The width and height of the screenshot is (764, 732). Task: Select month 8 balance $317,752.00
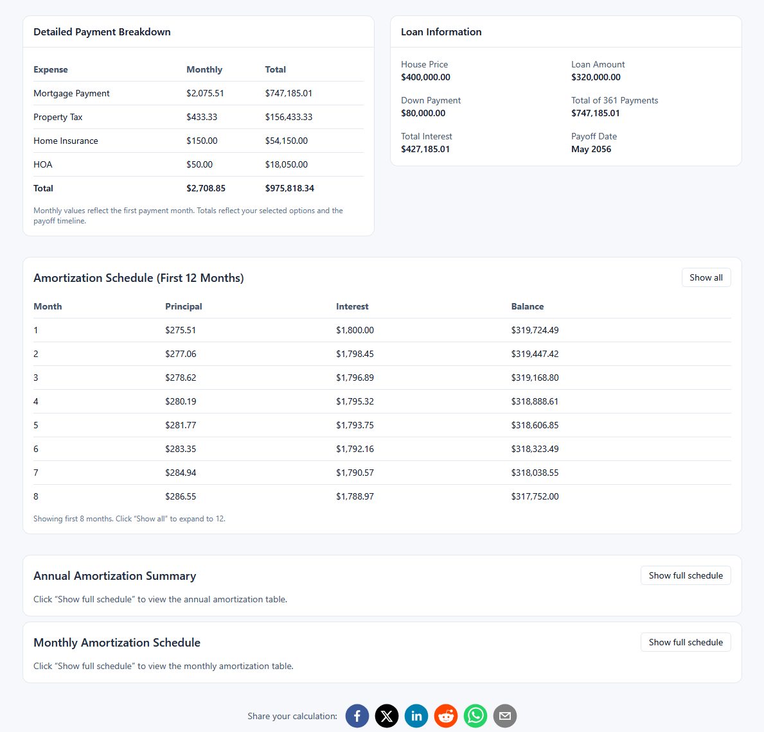pyautogui.click(x=535, y=496)
